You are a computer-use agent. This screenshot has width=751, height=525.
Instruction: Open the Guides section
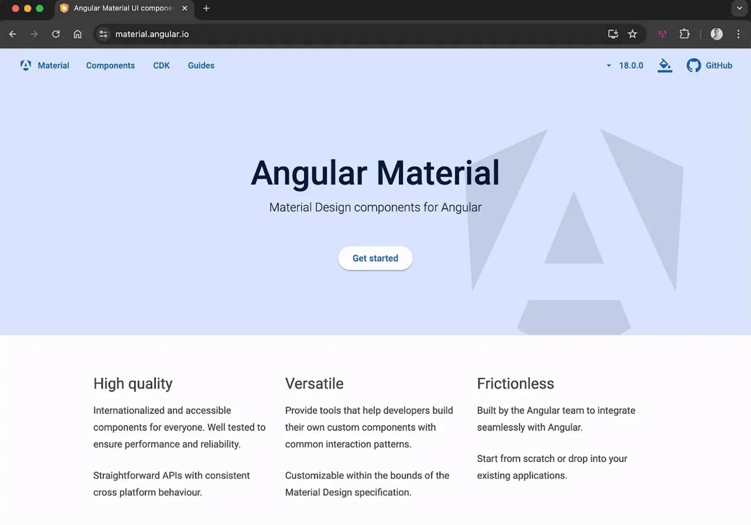click(201, 65)
